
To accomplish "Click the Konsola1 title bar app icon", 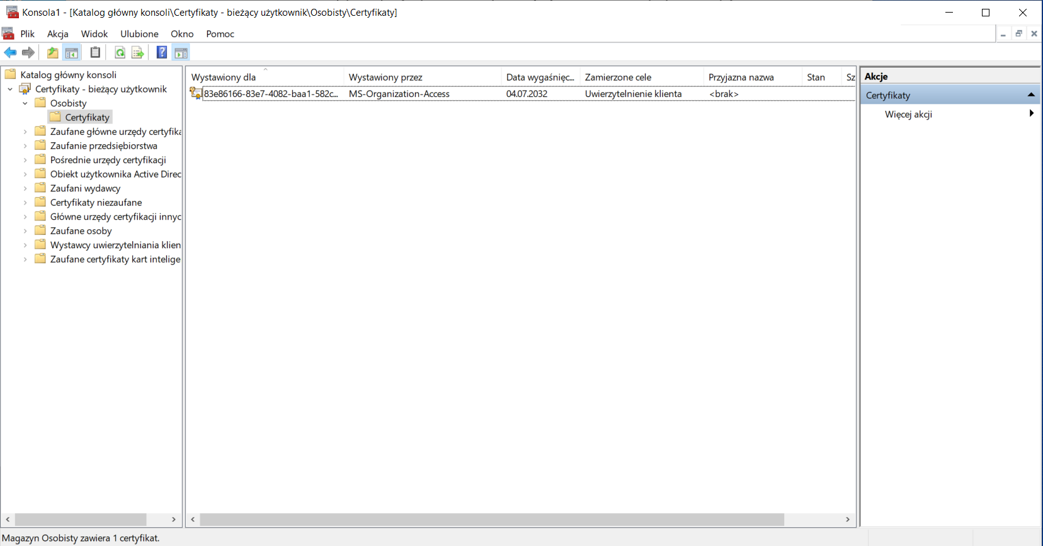I will click(x=12, y=12).
